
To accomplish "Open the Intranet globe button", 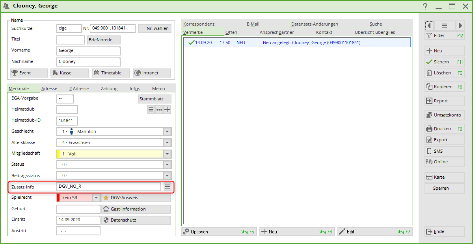I will [152, 73].
